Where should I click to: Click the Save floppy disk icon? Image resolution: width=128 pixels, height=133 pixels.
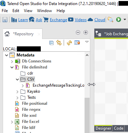point(5,20)
